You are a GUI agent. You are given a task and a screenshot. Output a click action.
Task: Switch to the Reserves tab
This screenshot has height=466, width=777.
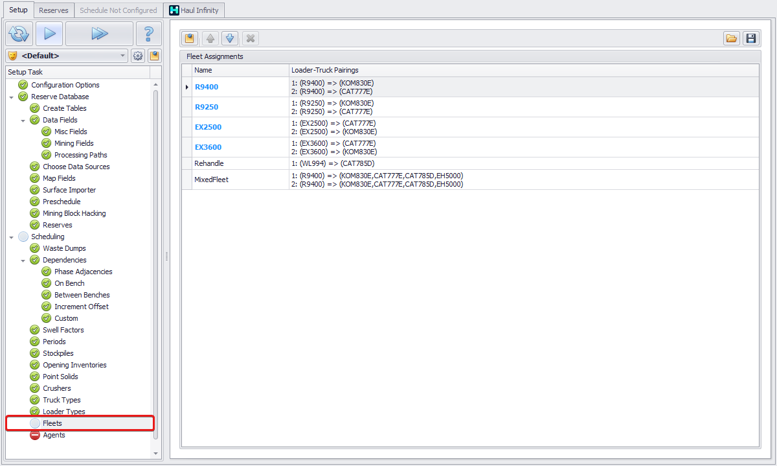53,10
